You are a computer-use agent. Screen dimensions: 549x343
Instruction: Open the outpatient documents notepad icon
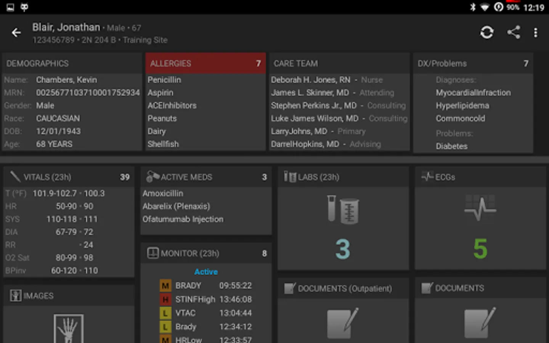click(343, 323)
